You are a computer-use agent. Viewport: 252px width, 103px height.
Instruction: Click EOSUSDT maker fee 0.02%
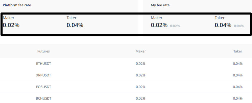click(x=141, y=87)
